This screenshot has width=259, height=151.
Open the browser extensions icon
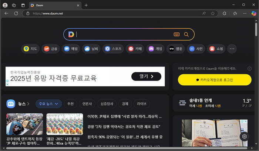click(x=224, y=13)
